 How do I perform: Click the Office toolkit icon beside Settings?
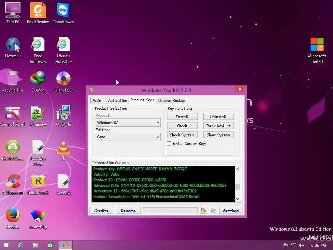[204, 211]
